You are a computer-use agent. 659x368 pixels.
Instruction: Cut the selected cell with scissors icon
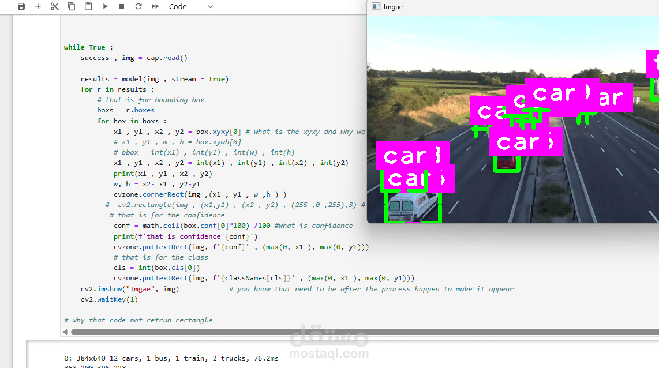(55, 6)
